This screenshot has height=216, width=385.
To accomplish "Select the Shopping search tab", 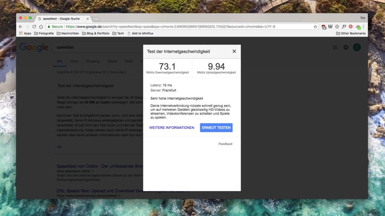I will coord(92,61).
